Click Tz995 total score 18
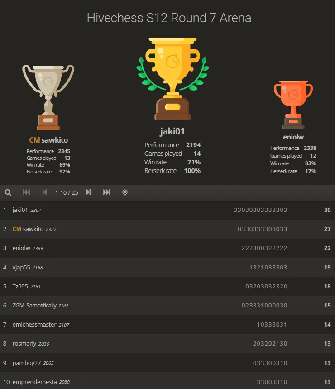The image size is (335, 389). (x=327, y=287)
